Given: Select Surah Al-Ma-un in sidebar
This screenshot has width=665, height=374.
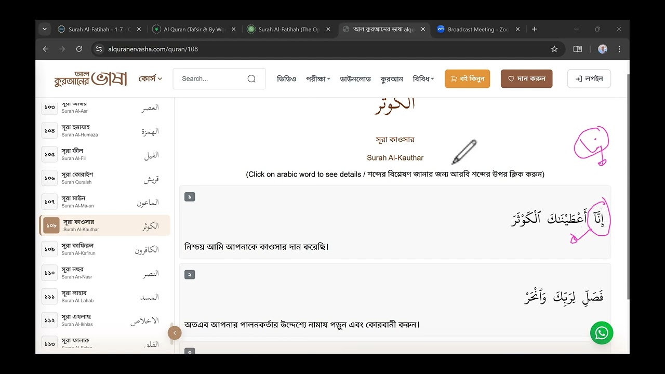Looking at the screenshot, I should coord(104,202).
